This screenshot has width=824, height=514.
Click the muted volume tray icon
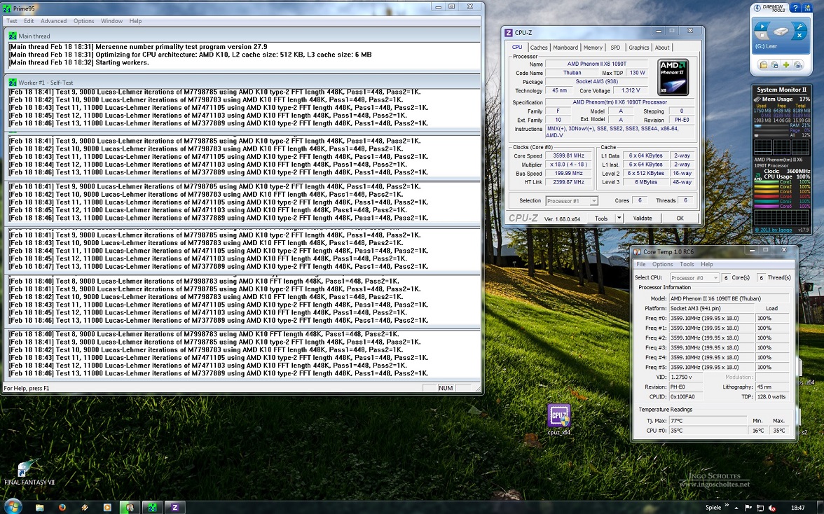pos(772,508)
